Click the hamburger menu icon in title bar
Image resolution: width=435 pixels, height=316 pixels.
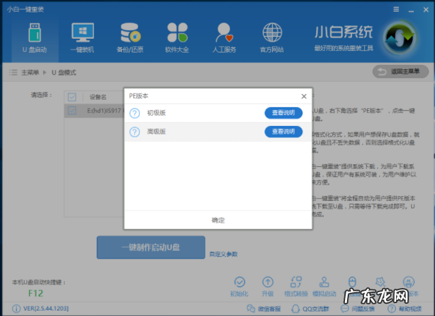(x=396, y=10)
